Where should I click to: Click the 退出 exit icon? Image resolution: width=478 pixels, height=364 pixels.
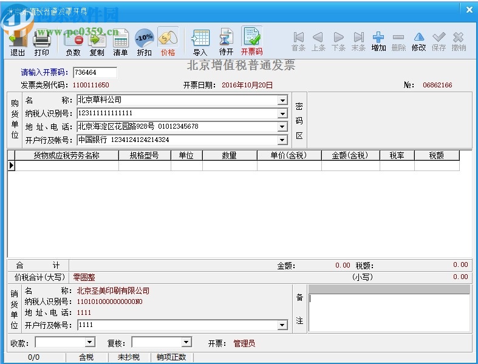18,43
